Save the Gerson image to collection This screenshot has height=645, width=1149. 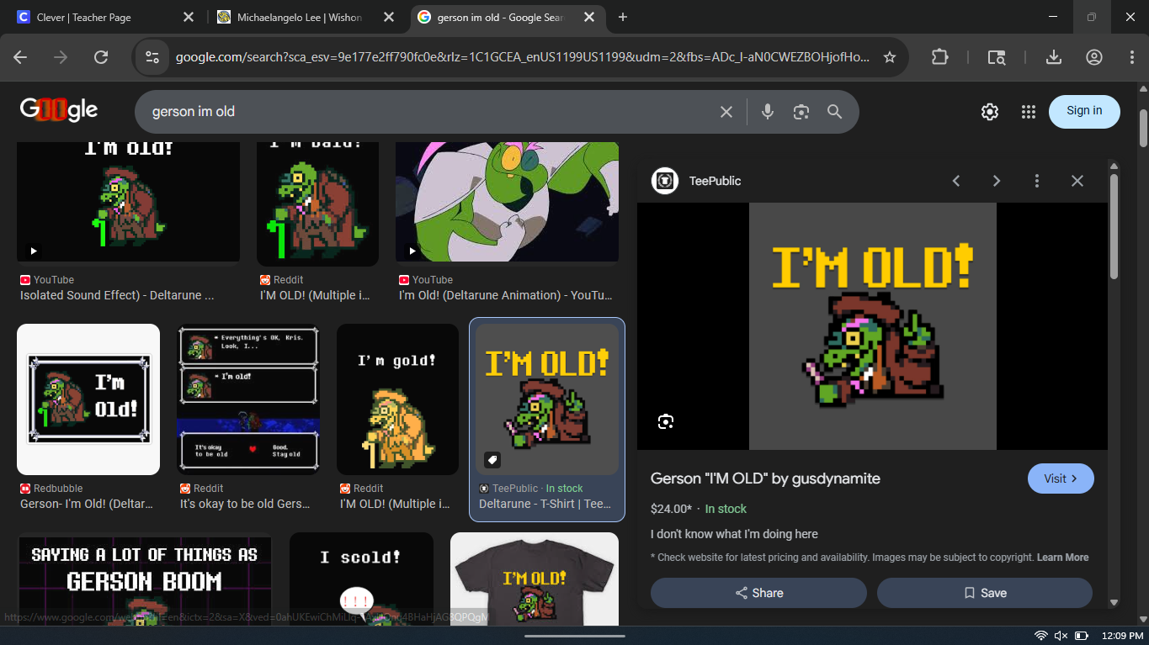coord(985,593)
